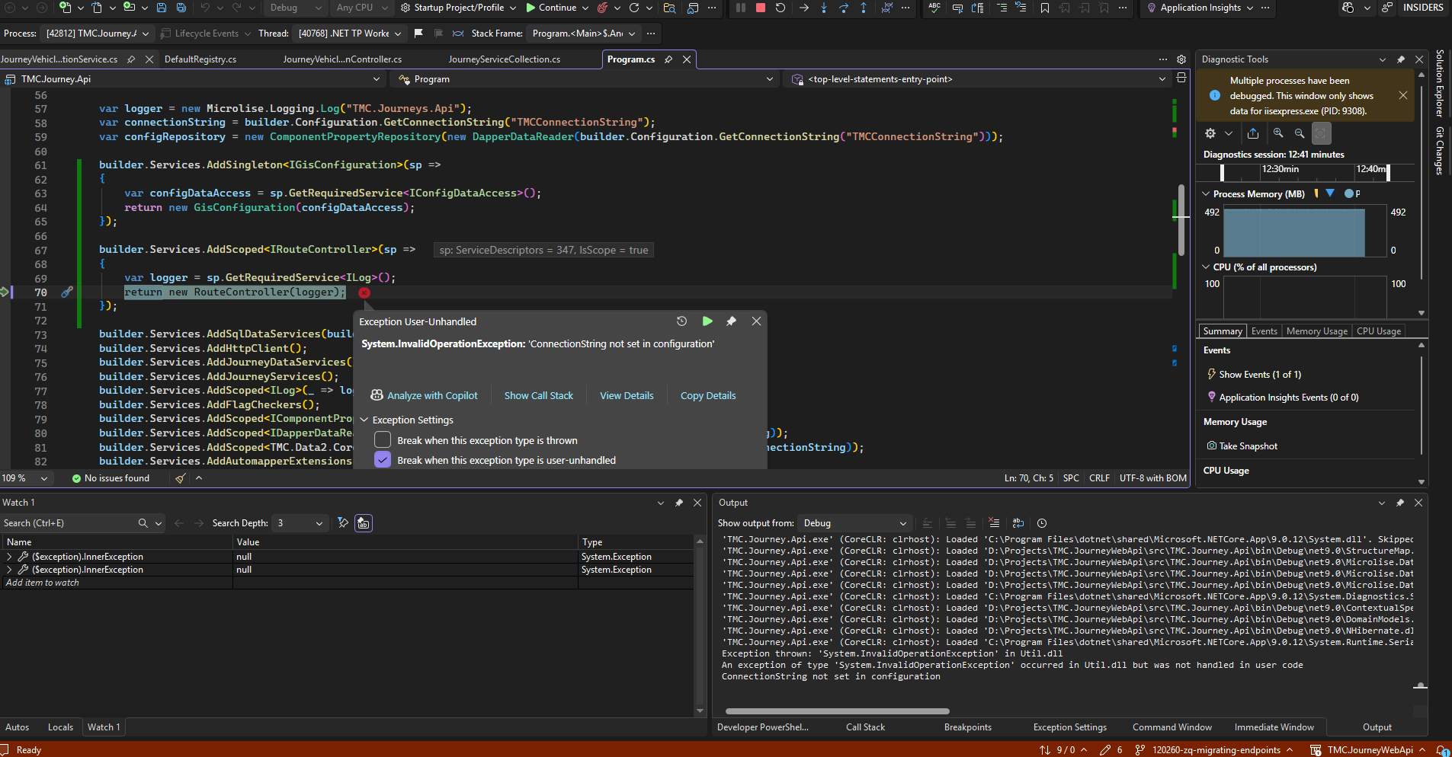
Task: Switch to JourneyServiceCollection.cs tab
Action: [504, 59]
